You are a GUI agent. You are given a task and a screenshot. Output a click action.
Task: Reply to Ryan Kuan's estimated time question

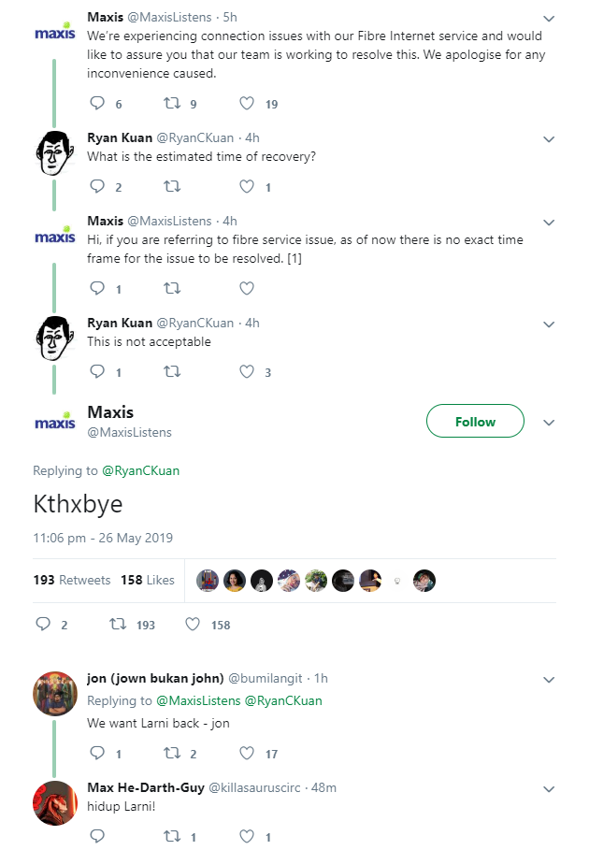pos(98,186)
